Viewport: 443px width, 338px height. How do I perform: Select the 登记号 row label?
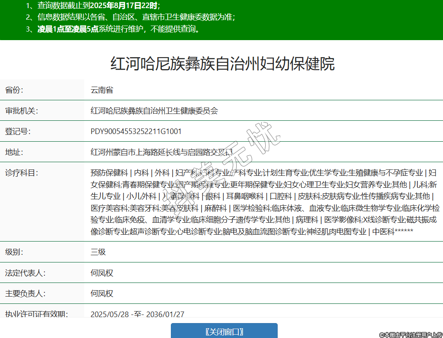[x=18, y=131]
